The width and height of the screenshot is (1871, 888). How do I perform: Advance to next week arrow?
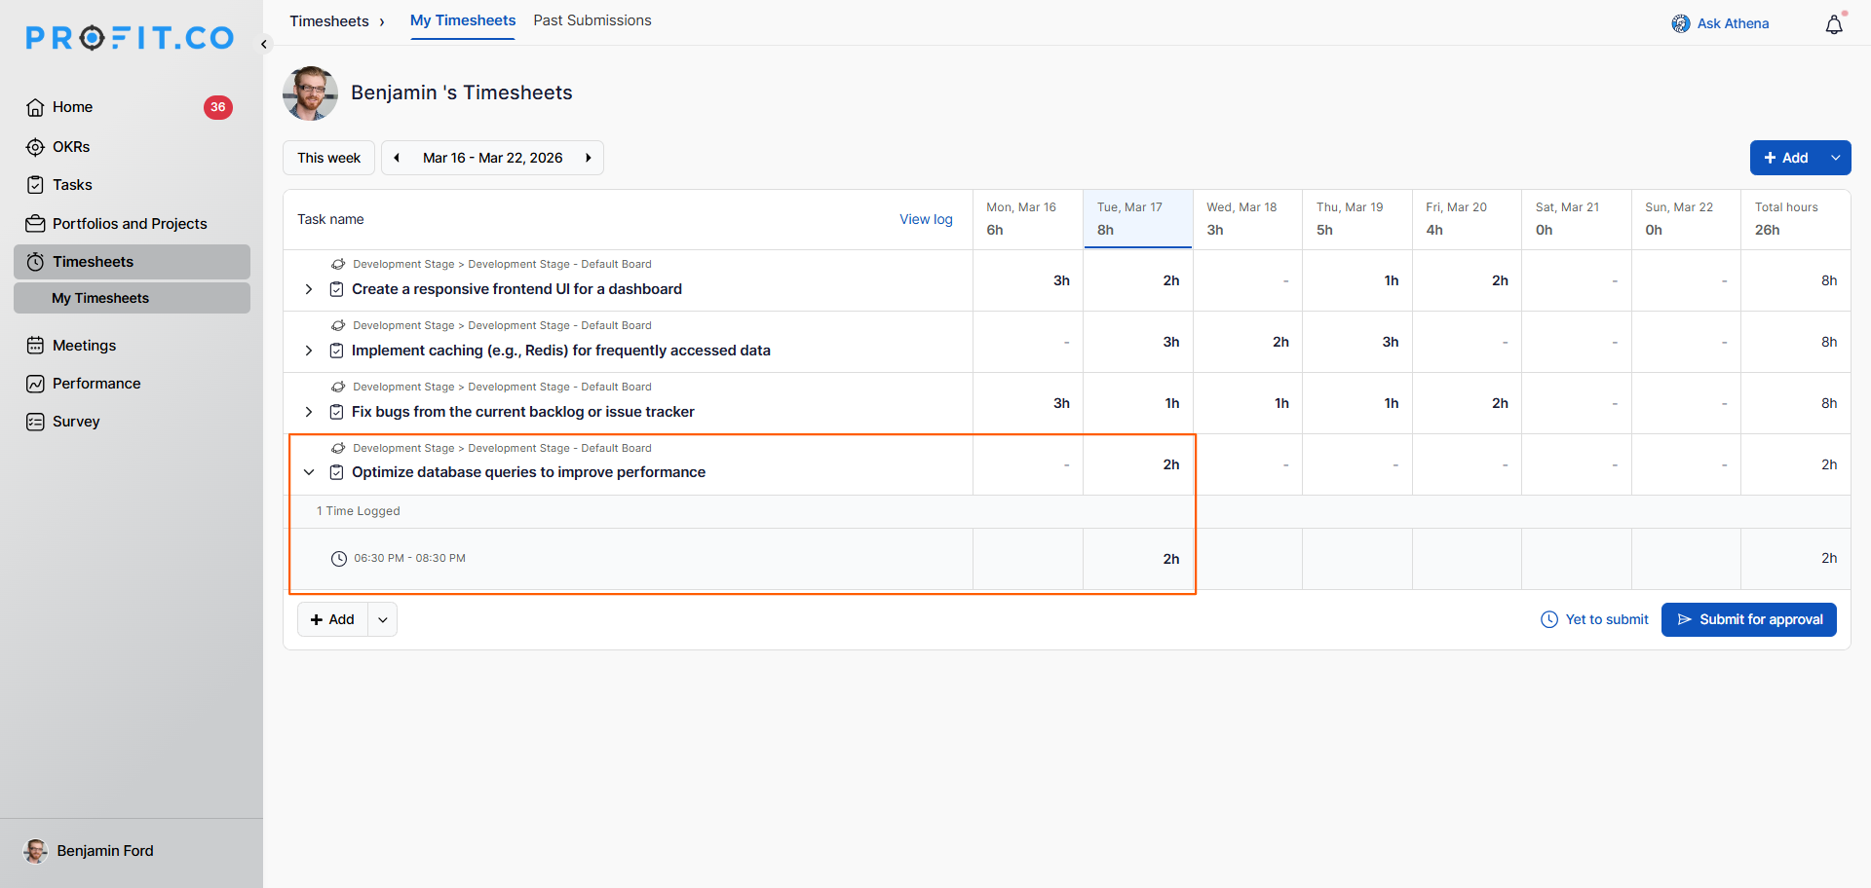[x=588, y=158]
